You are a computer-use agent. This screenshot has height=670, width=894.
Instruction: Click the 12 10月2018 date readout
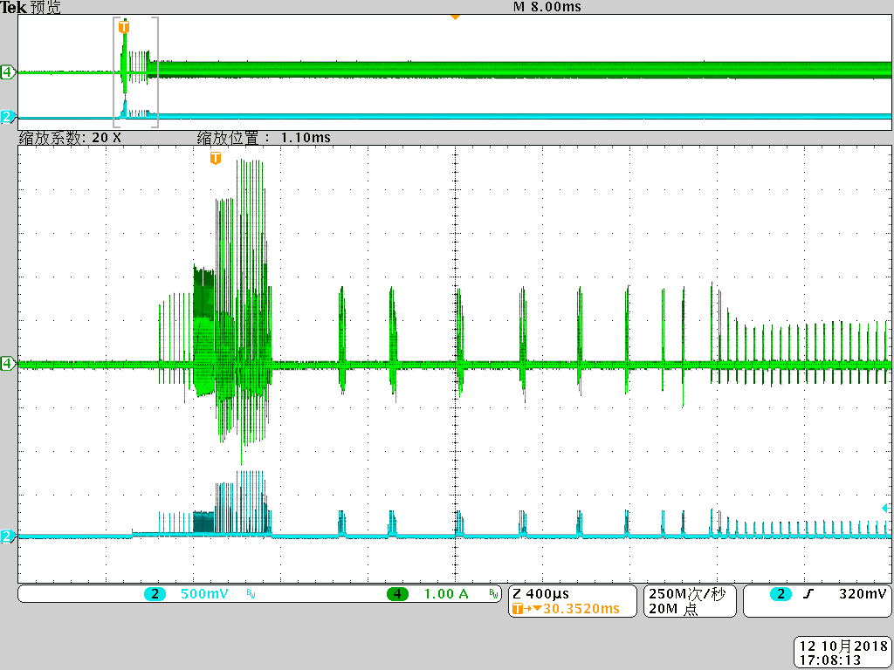coord(844,646)
